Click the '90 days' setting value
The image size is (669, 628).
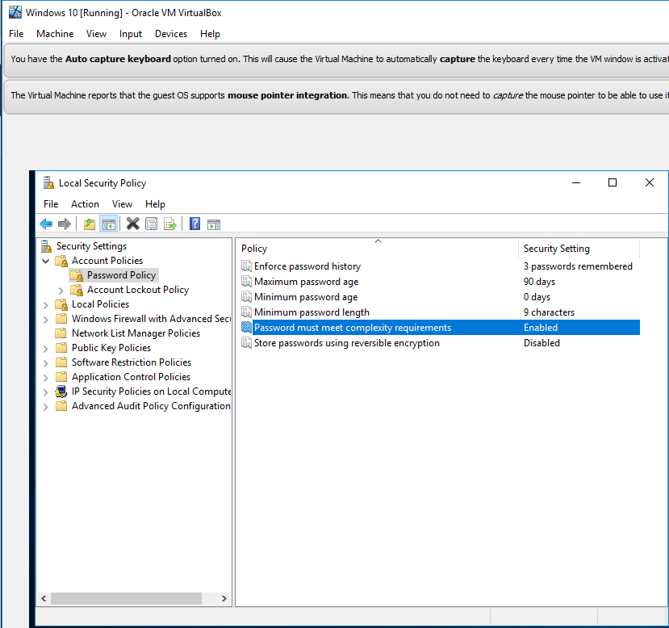point(539,282)
